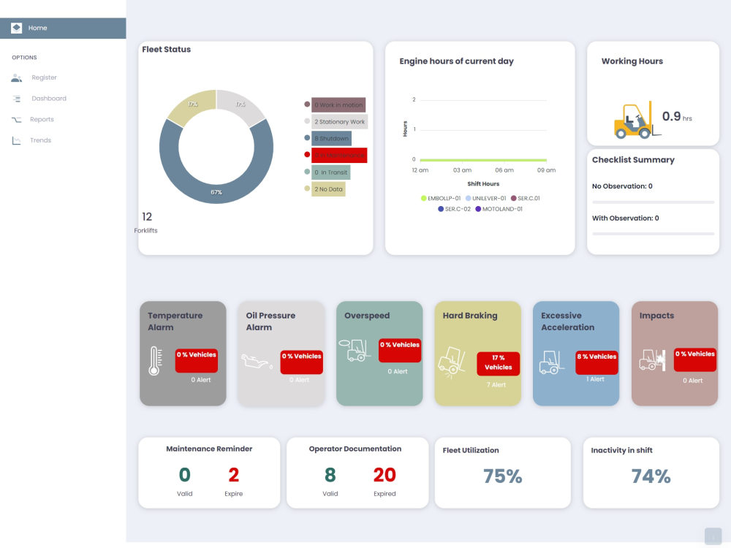Click the 'With Observation: 0' label
Viewport: 731px width, 548px height.
pyautogui.click(x=625, y=218)
